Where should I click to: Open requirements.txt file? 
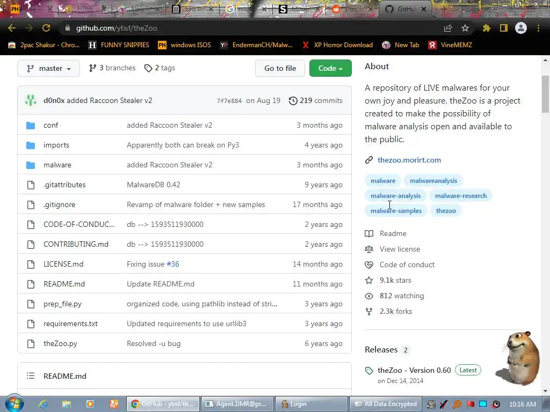coord(70,323)
